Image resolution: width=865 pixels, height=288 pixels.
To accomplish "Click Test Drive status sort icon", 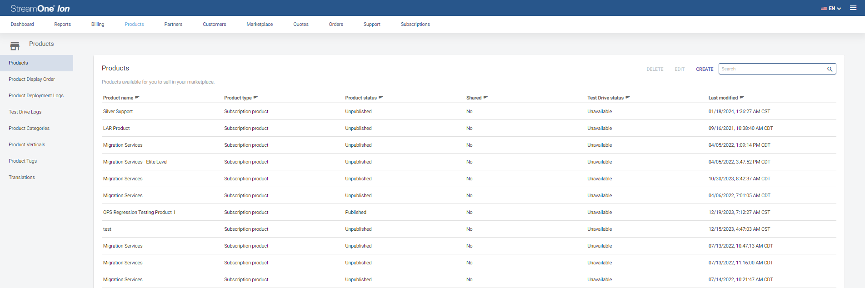I will click(628, 98).
